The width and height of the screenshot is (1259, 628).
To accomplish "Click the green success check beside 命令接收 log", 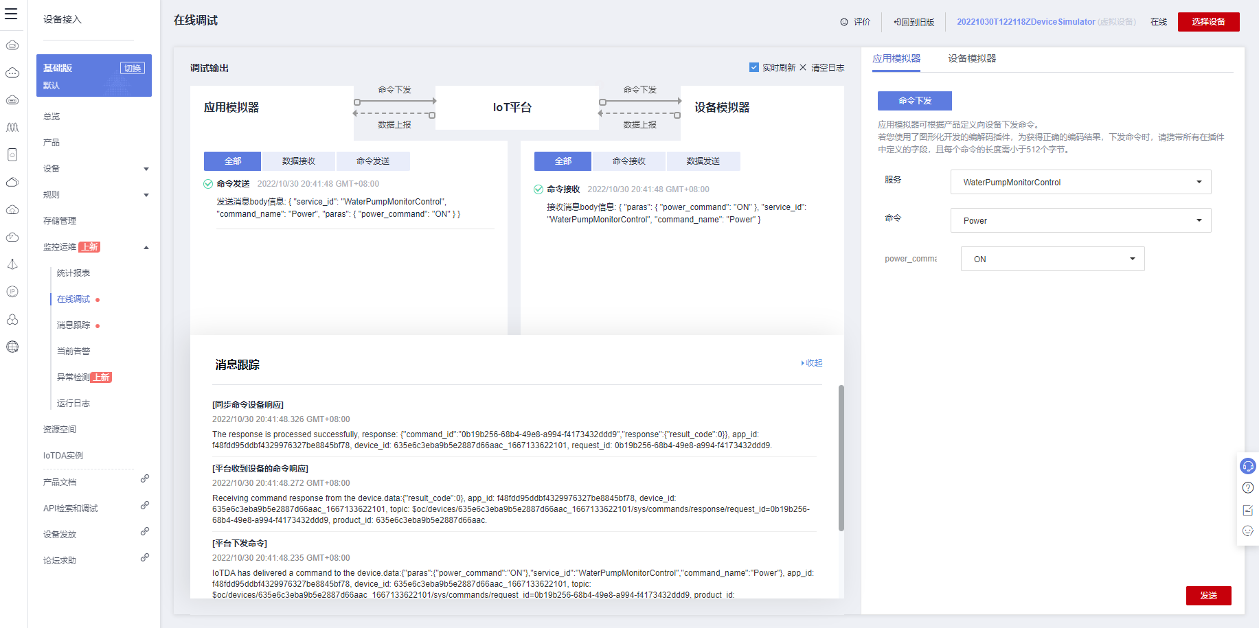I will click(538, 189).
